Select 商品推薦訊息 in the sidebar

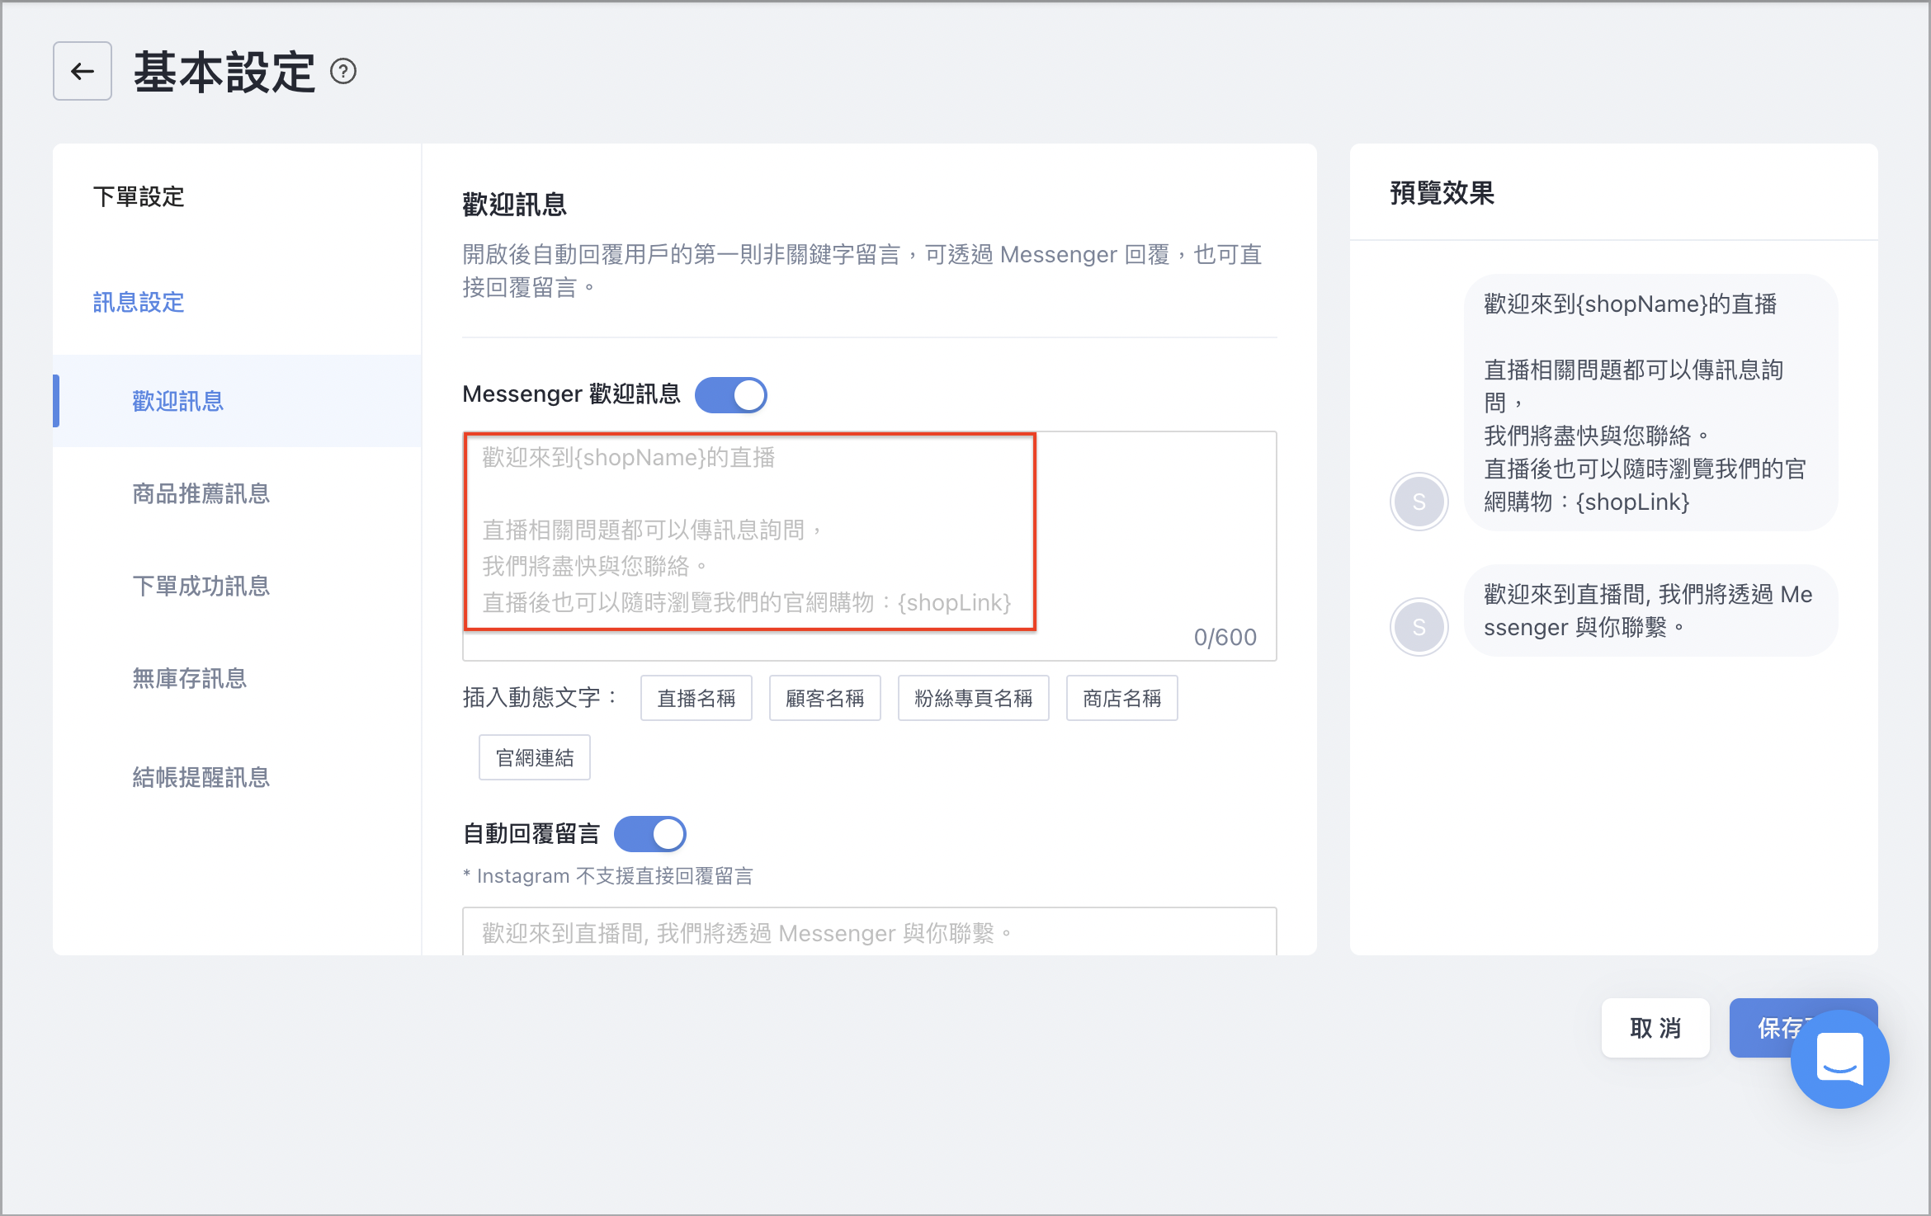(x=201, y=493)
